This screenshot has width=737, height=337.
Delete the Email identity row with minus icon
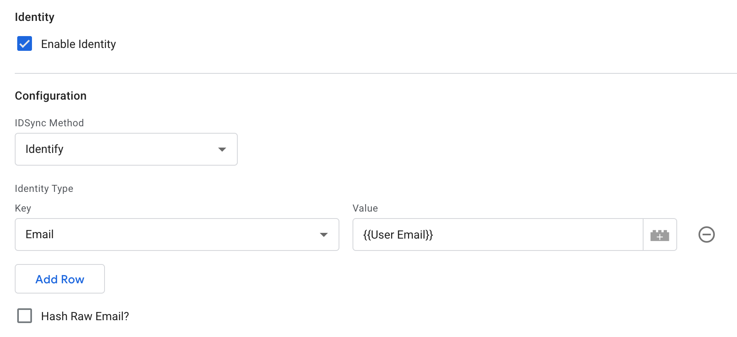pyautogui.click(x=706, y=235)
